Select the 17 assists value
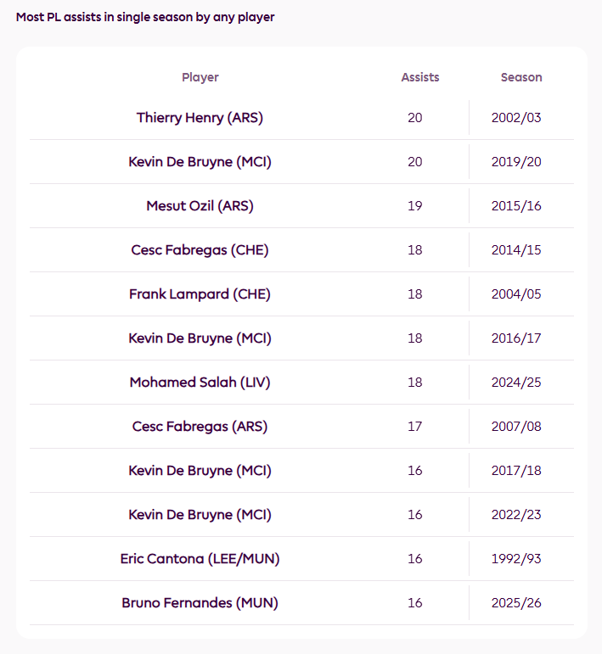Image resolution: width=602 pixels, height=654 pixels. [x=414, y=427]
